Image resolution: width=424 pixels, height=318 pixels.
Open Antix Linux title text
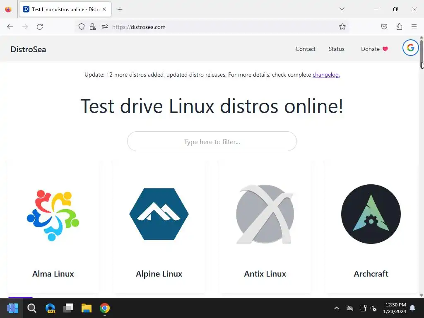(265, 274)
